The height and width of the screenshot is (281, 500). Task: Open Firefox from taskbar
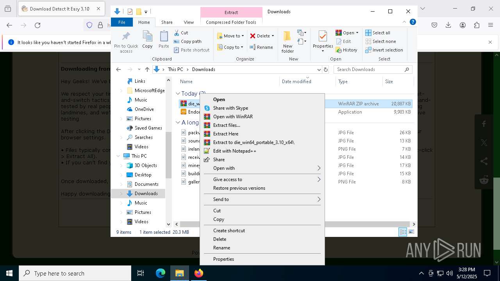(199, 273)
